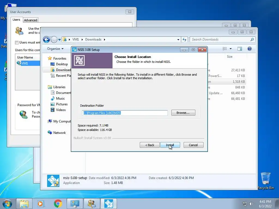Select the 17 KB file row
Screen dimensions: 279x209
tap(226, 76)
